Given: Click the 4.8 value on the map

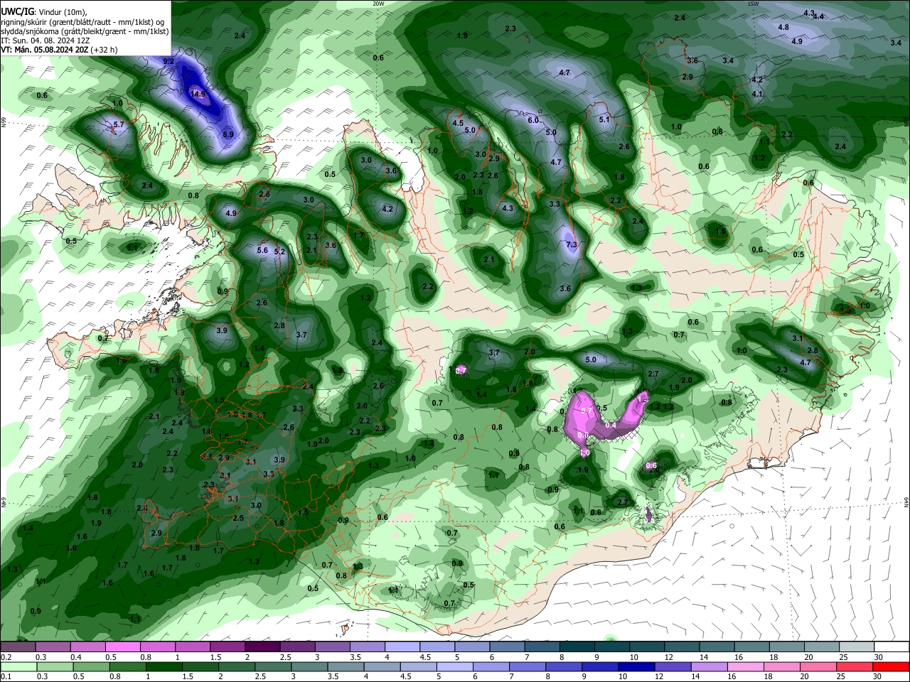Looking at the screenshot, I should pos(783,27).
